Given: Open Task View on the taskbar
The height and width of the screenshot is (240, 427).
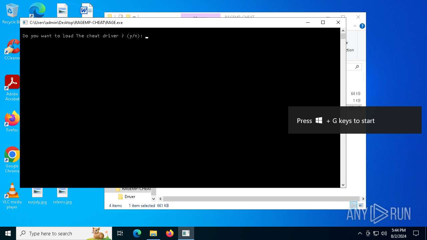Looking at the screenshot, I should (x=120, y=233).
